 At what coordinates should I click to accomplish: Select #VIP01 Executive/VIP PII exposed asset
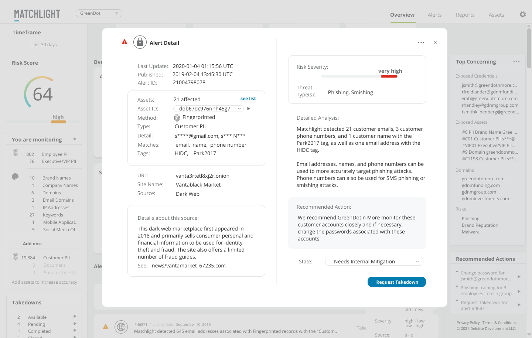489,146
